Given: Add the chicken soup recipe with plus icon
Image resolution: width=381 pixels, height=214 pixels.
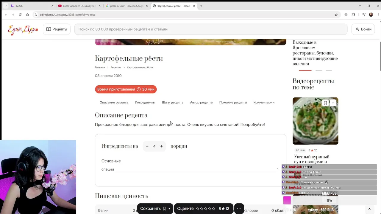Looking at the screenshot, I should (x=333, y=103).
